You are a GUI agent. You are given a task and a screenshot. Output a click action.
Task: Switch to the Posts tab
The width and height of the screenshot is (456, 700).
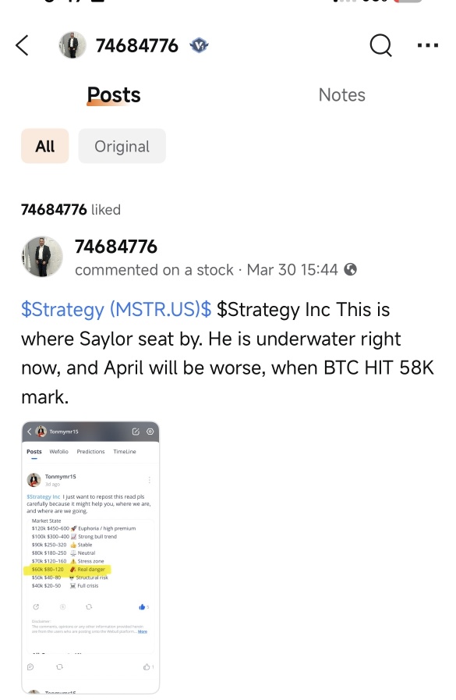[114, 95]
